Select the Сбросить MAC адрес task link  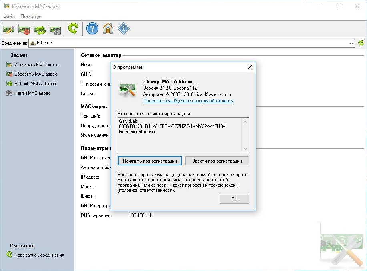coord(36,74)
